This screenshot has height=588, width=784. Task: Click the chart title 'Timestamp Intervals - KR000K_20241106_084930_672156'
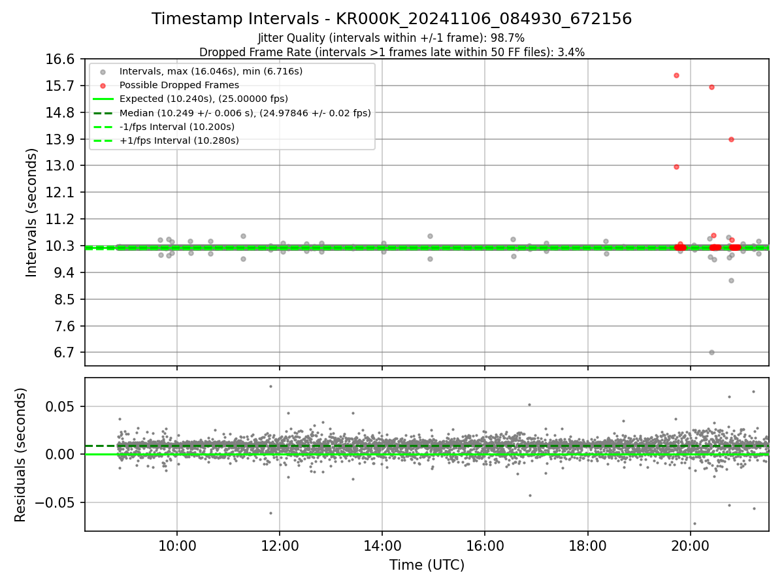(x=392, y=19)
